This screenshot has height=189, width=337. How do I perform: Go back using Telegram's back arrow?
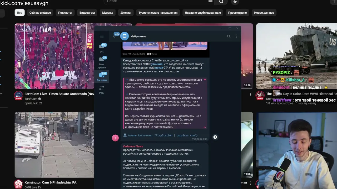pos(114,36)
